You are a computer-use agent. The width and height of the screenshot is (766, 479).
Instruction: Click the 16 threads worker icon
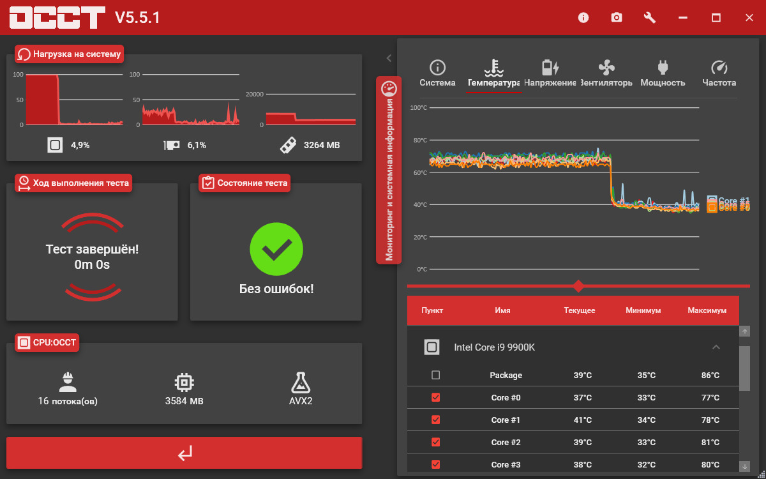coord(68,381)
